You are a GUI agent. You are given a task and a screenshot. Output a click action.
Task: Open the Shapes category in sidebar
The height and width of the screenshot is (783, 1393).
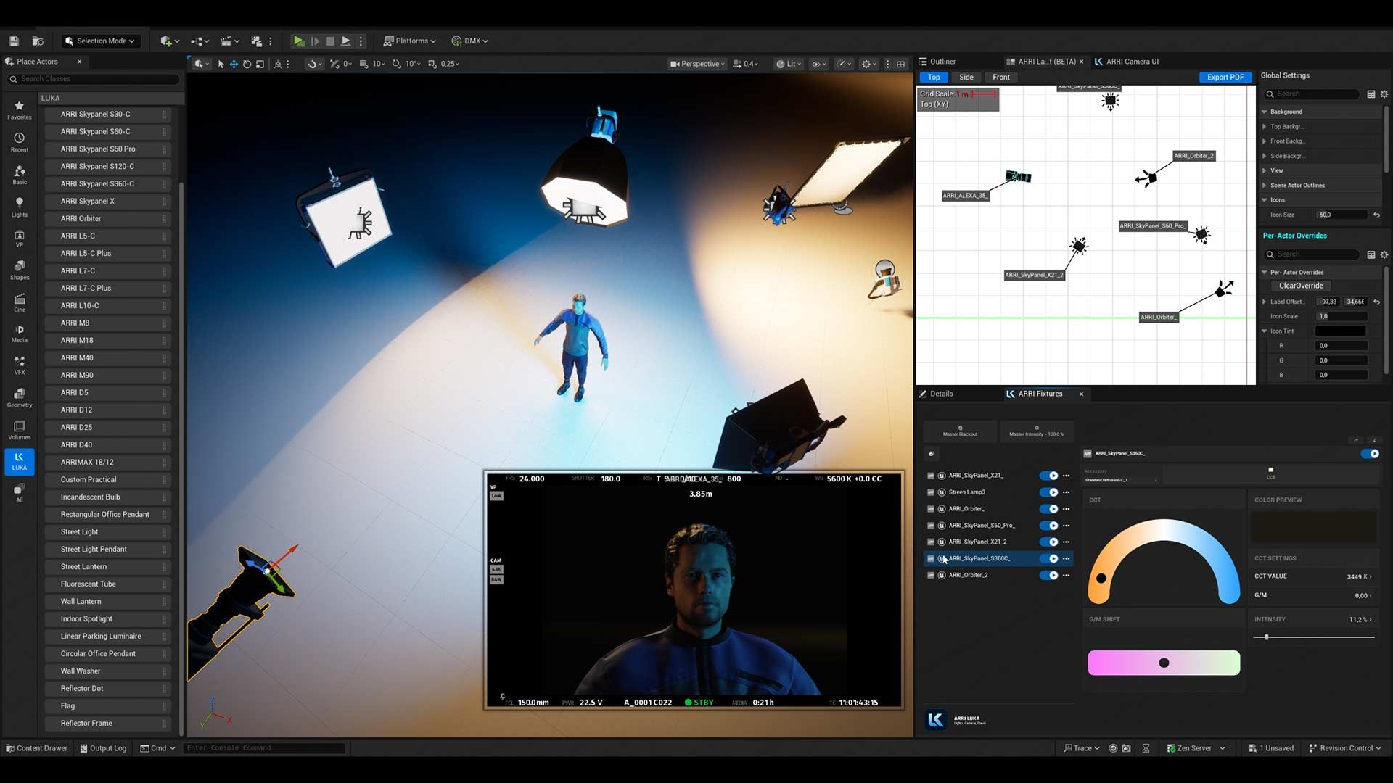coord(20,270)
